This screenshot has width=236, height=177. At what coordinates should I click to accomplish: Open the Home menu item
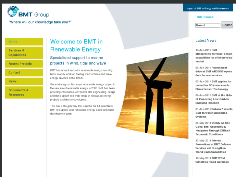tap(24, 42)
